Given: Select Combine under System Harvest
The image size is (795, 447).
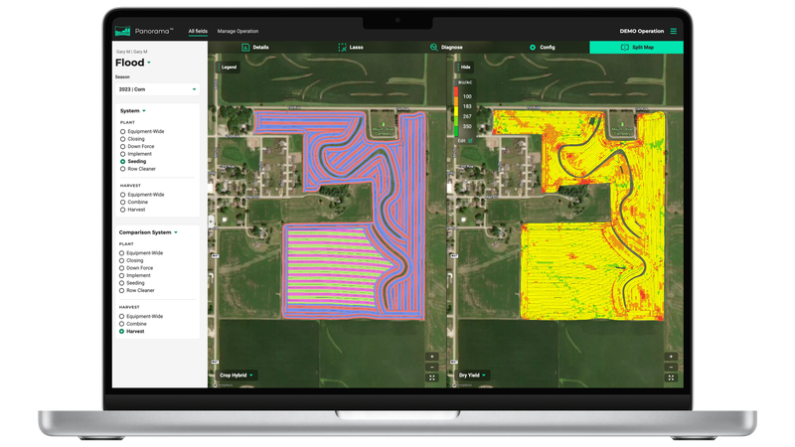Looking at the screenshot, I should [134, 203].
